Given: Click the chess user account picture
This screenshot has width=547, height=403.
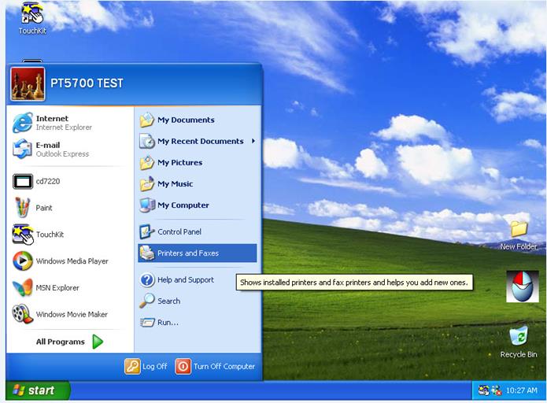Looking at the screenshot, I should coord(28,83).
